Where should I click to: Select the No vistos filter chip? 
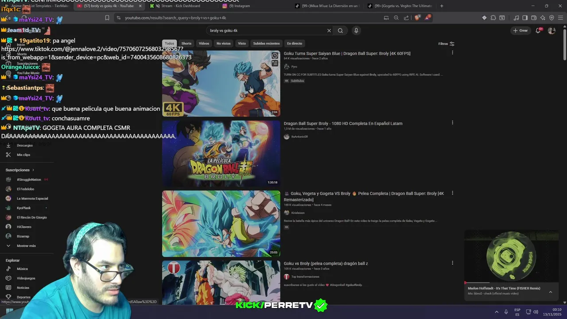coord(224,43)
